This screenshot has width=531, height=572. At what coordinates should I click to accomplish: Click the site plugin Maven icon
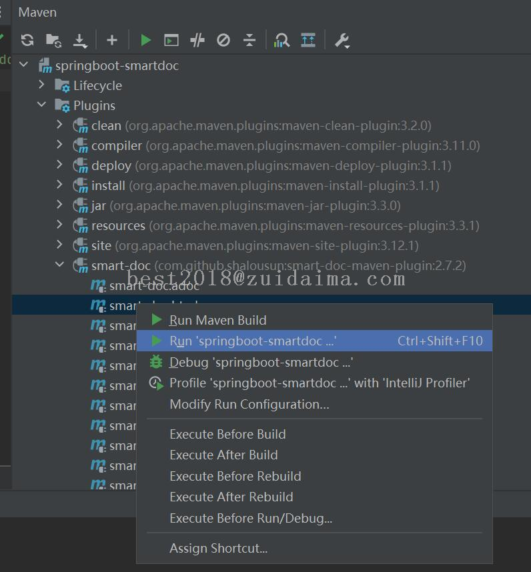[80, 245]
